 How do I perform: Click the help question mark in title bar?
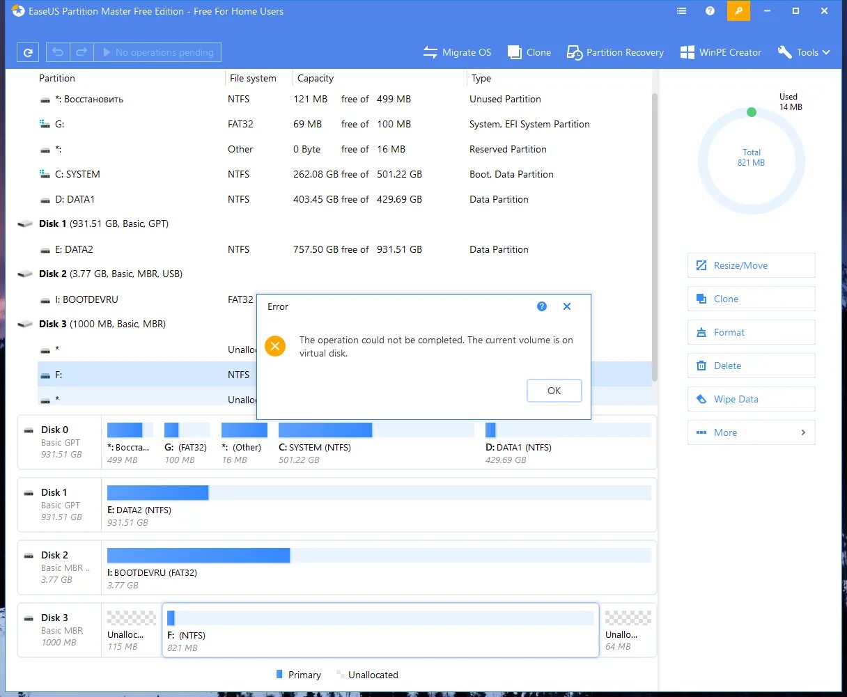[710, 11]
